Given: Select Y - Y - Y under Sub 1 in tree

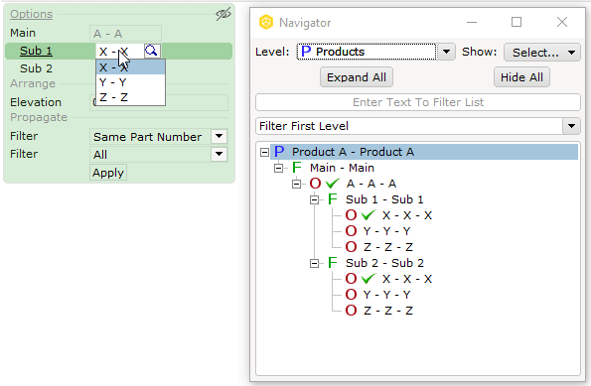Looking at the screenshot, I should coord(386,231).
